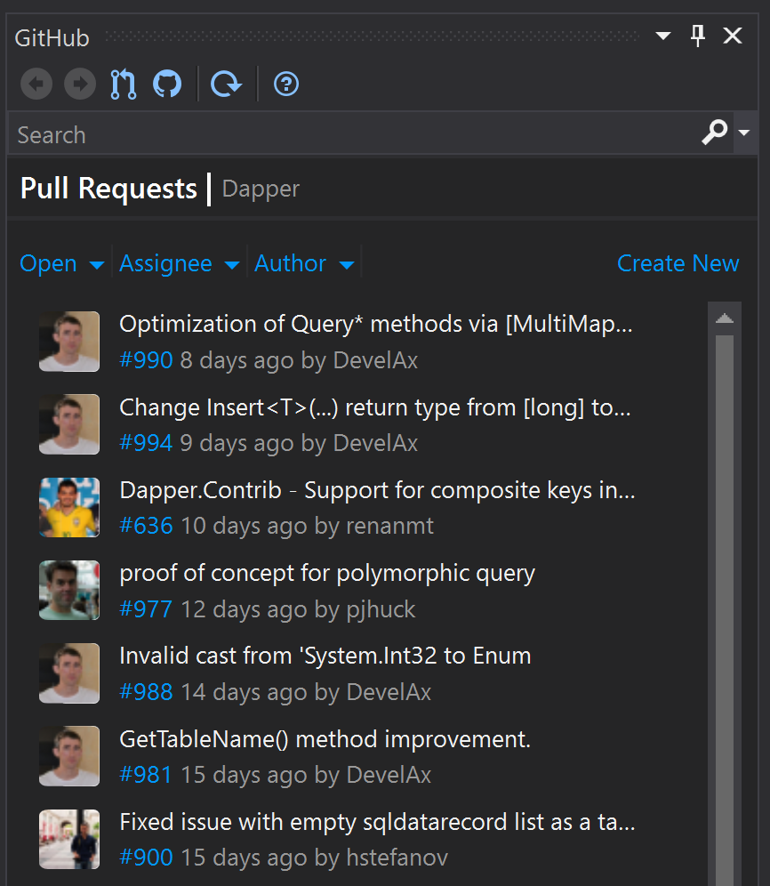The width and height of the screenshot is (770, 886).
Task: Click the vertical scrollbar track
Action: click(x=725, y=610)
